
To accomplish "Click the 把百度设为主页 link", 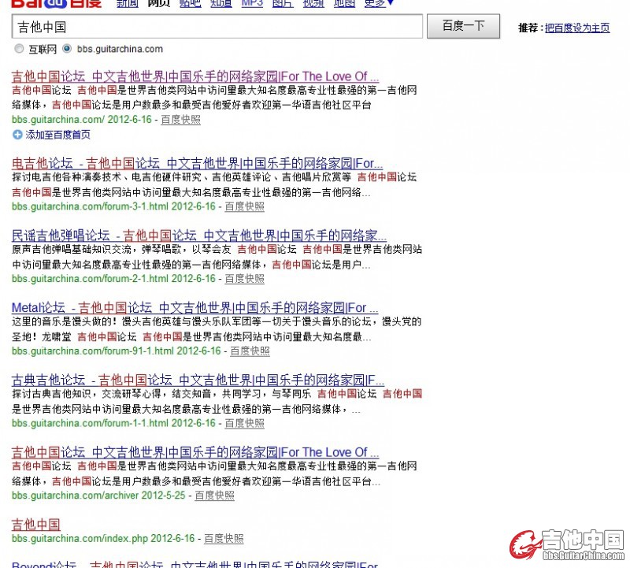I will tap(577, 28).
